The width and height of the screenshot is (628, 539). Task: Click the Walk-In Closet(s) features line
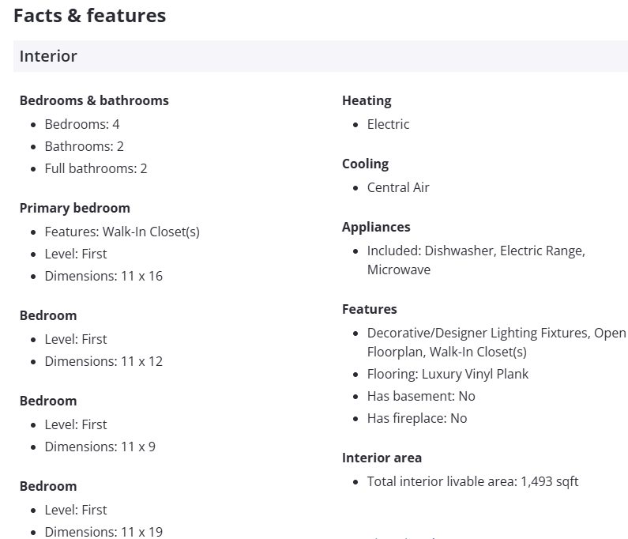pos(122,232)
